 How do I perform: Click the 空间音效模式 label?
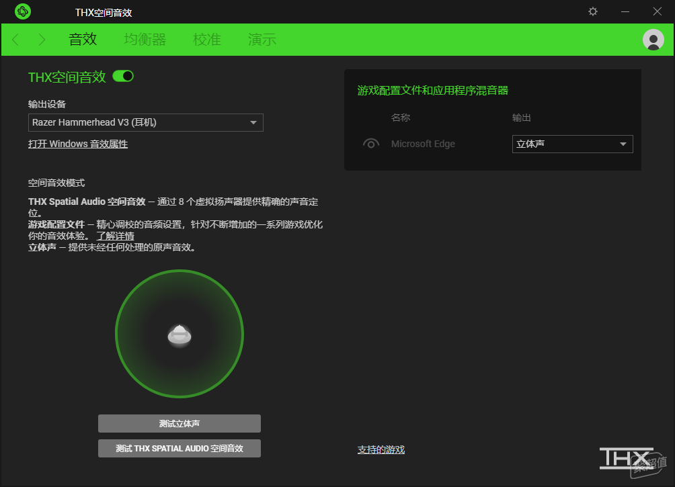pos(56,183)
